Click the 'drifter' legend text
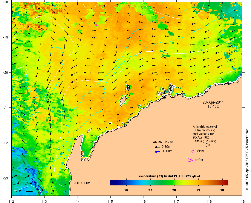Screen dimensions: 251x203 click(x=199, y=160)
